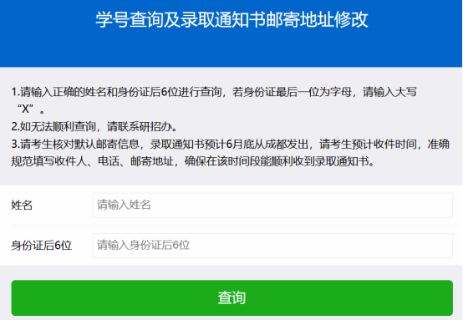Click the 请输入大写 text ending line one
Viewport: 463px width, 320px height.
[389, 92]
